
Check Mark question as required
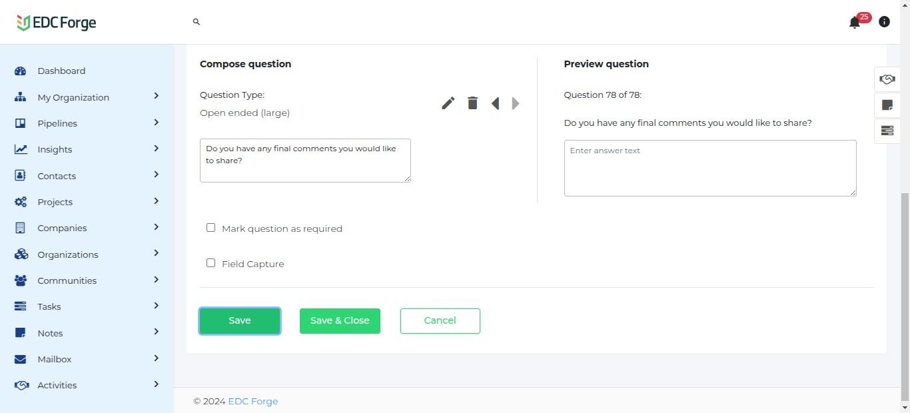pyautogui.click(x=211, y=228)
